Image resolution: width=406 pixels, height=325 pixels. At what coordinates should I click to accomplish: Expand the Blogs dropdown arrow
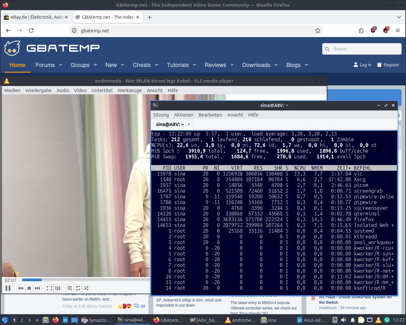[306, 65]
